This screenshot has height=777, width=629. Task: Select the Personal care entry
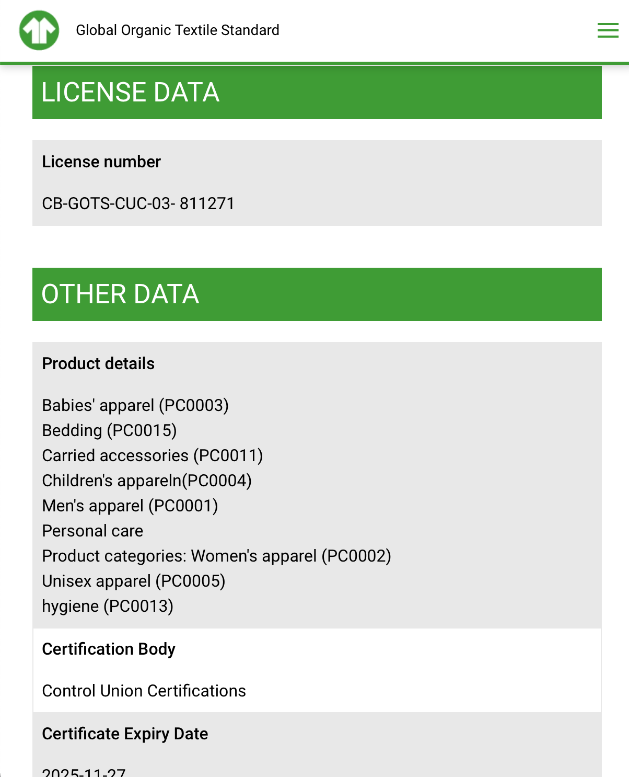tap(92, 531)
